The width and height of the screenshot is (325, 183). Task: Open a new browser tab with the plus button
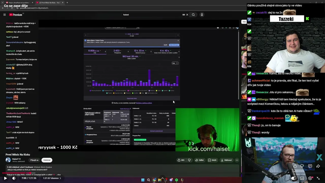[x=67, y=3]
